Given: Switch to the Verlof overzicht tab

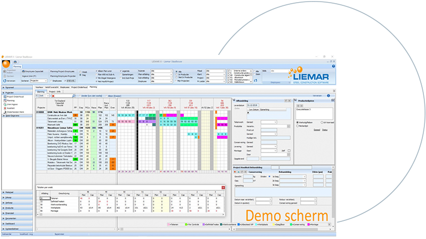Looking at the screenshot, I should pos(52,87).
